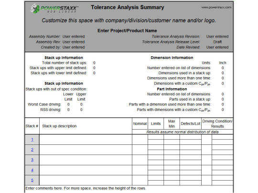Image resolution: width=258 pixels, height=193 pixels.
Task: Click the Nominal cell for stack 2
Action: tap(140, 150)
